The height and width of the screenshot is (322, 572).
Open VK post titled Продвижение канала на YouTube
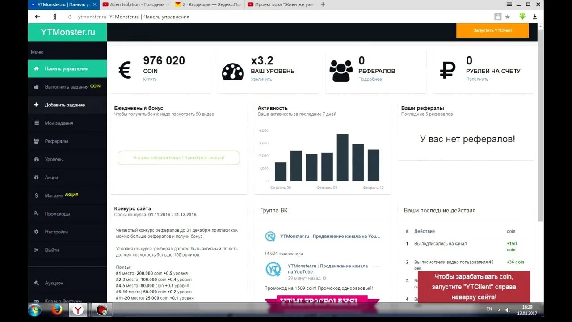pos(328,269)
